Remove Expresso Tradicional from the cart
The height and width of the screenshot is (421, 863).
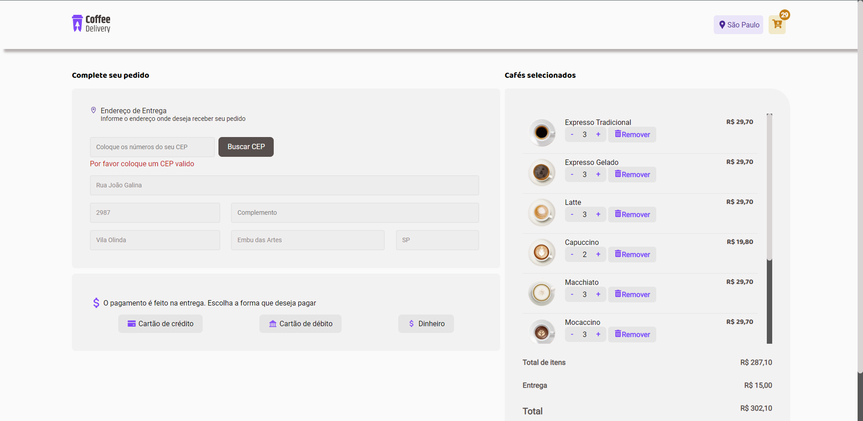(632, 134)
